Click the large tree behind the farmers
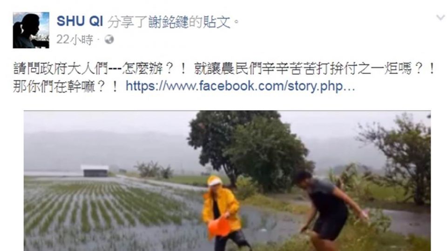The width and height of the screenshot is (447, 251). pyautogui.click(x=248, y=148)
